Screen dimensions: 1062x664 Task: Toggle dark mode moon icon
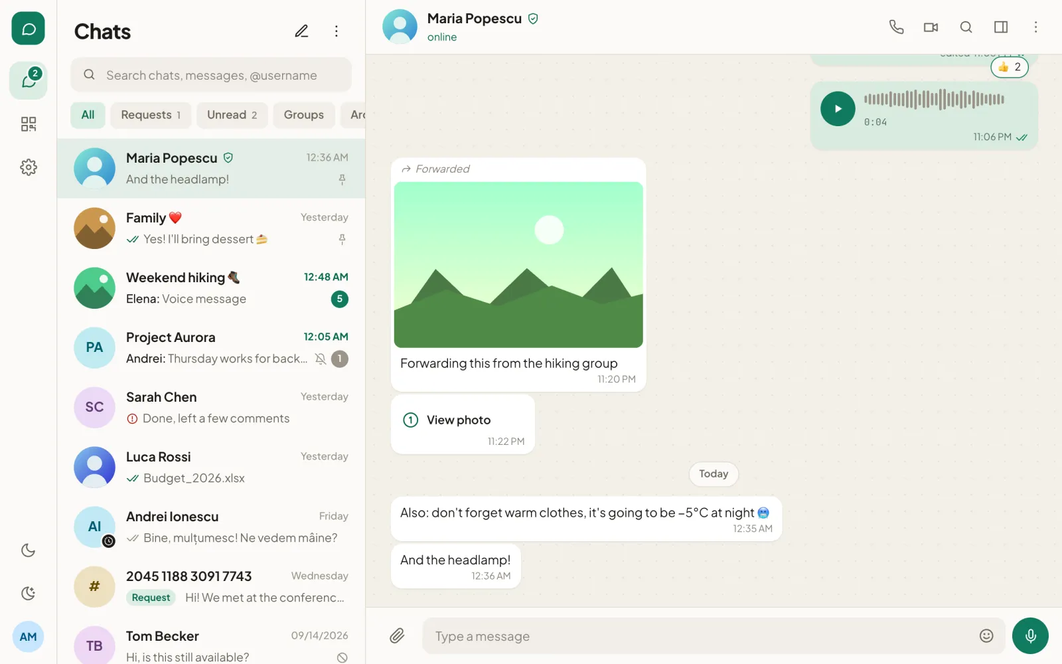tap(28, 550)
